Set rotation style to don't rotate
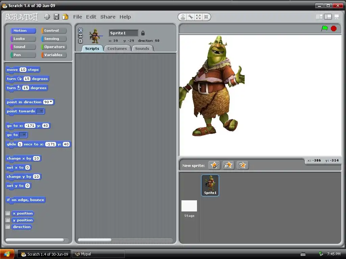The image size is (346, 259). (x=80, y=41)
